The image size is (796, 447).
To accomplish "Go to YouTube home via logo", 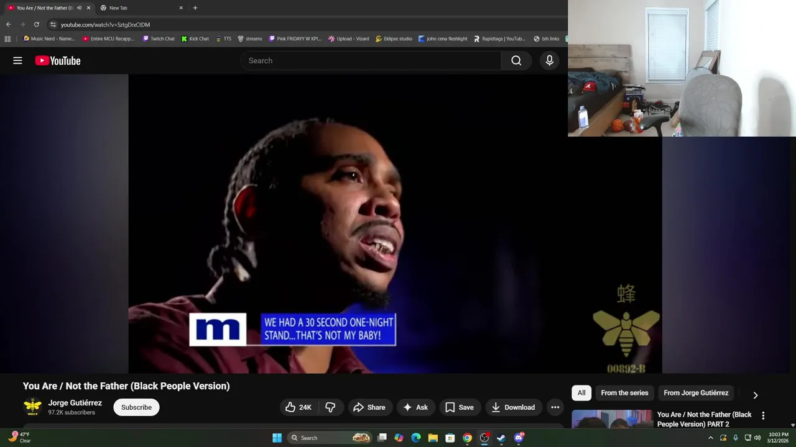I will (58, 60).
